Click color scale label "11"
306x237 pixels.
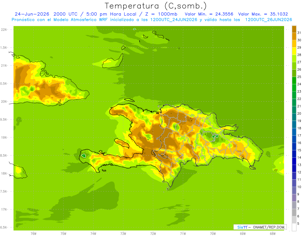click(299, 179)
